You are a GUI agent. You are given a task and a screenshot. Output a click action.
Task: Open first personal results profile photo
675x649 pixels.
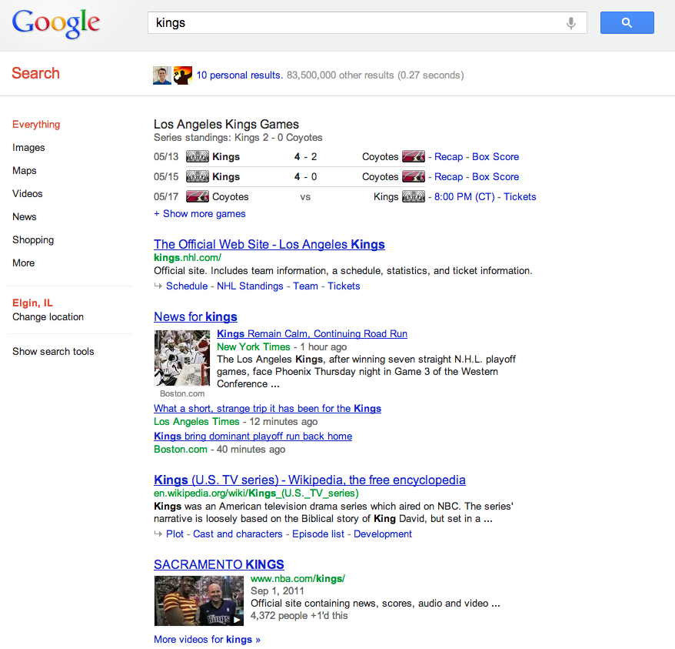click(x=162, y=75)
